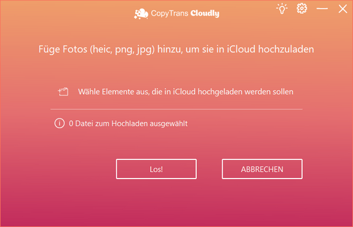The image size is (353, 227).
Task: Click the info circle icon
Action: [59, 123]
